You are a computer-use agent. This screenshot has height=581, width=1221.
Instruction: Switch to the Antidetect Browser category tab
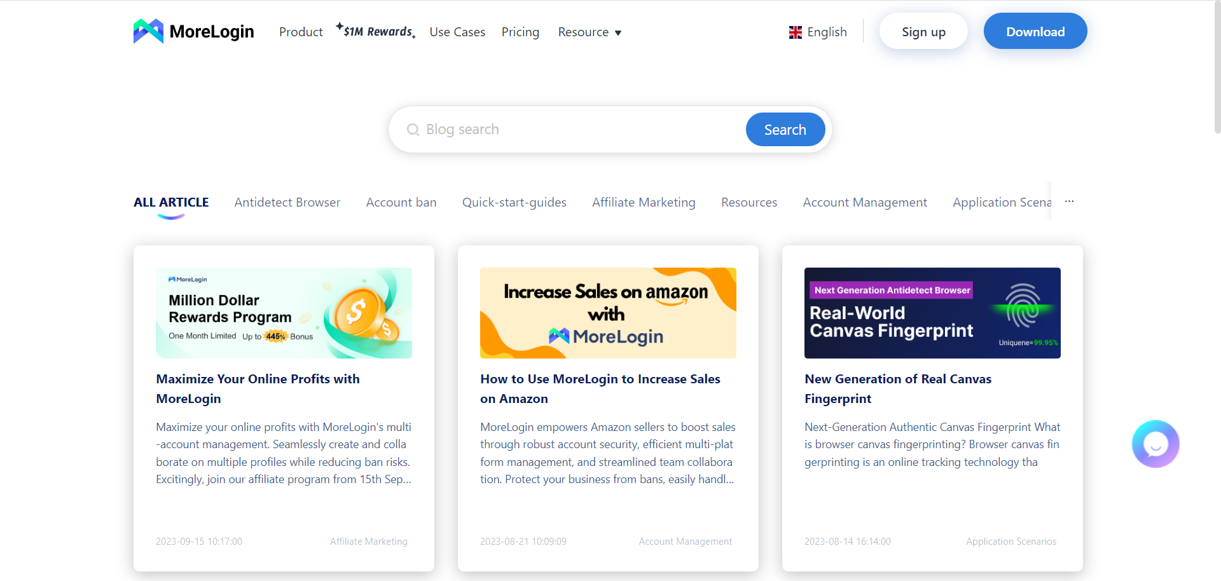pyautogui.click(x=287, y=202)
